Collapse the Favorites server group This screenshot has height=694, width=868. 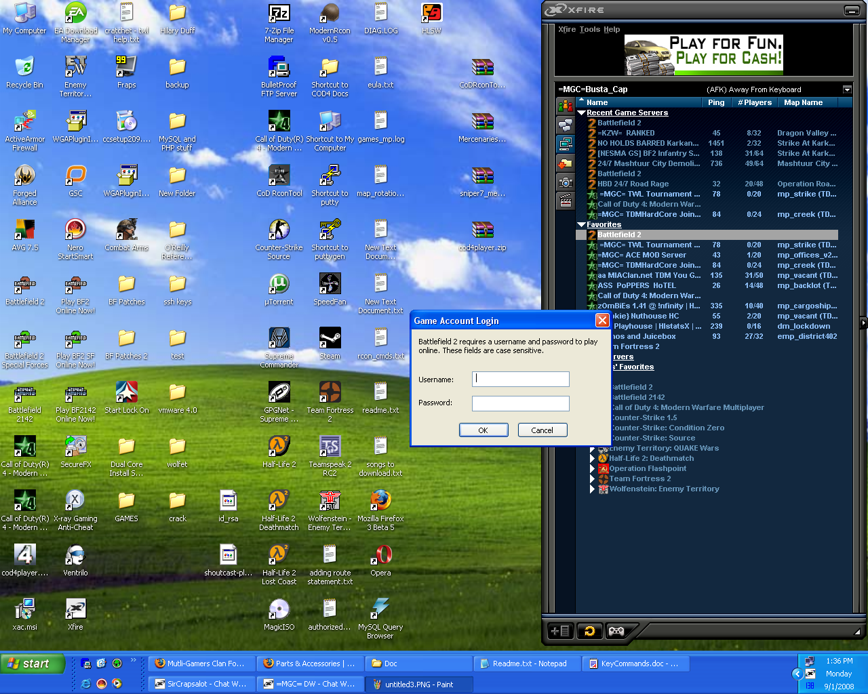tap(581, 224)
